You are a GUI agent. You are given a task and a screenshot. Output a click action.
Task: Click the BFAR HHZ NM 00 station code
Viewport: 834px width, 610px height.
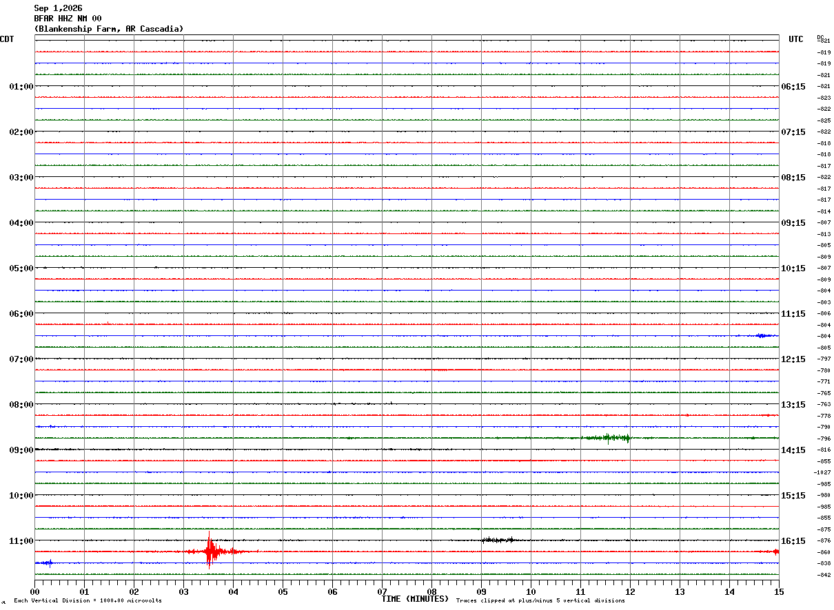click(68, 19)
